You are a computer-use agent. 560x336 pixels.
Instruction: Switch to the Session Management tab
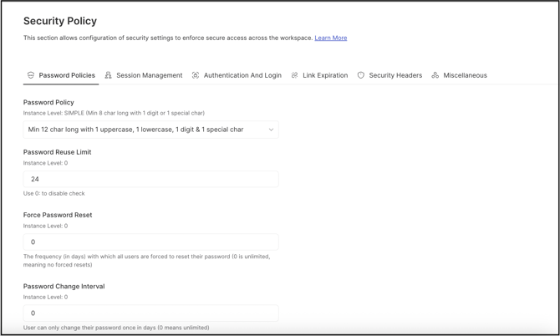tap(144, 75)
